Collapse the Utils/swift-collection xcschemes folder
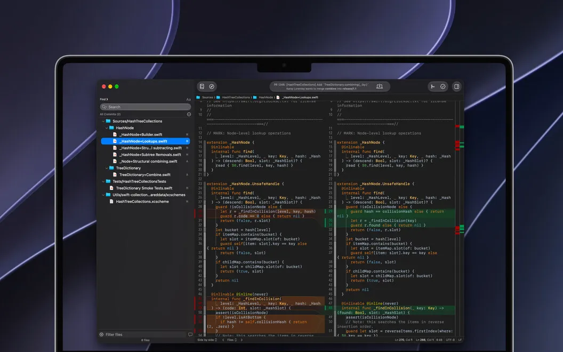The image size is (563, 352). (103, 195)
